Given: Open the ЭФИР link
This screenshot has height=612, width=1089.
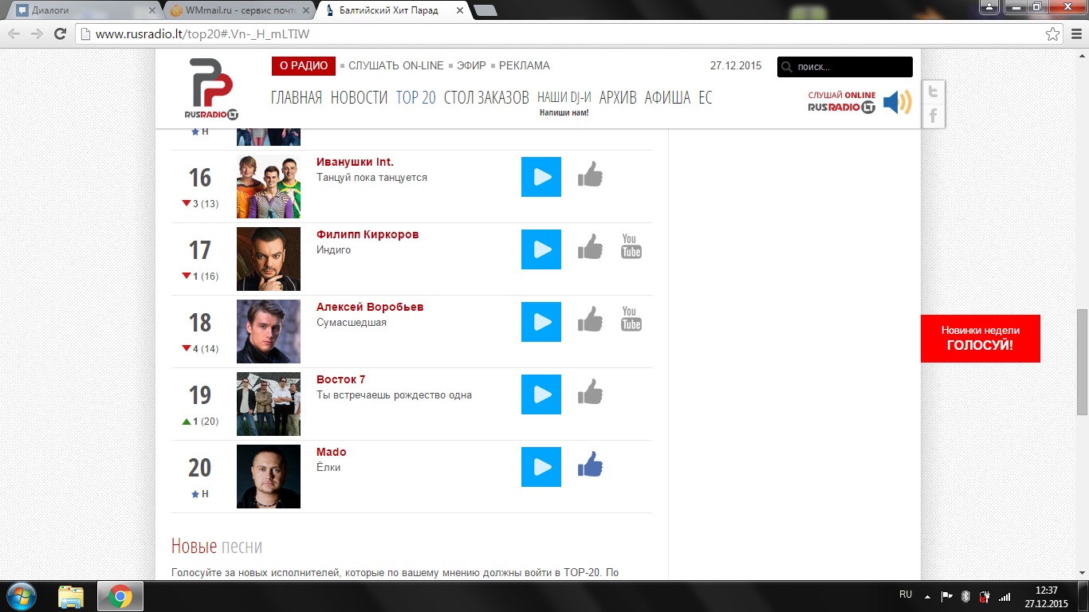Looking at the screenshot, I should click(x=470, y=66).
